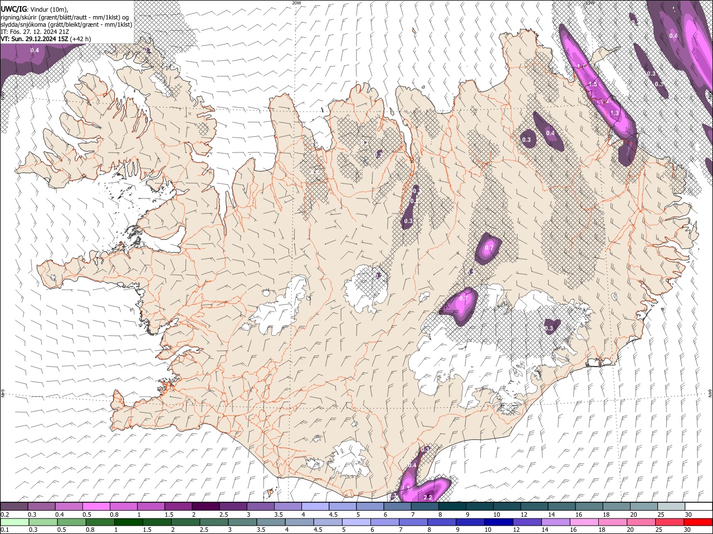Viewport: 713px width, 534px height.
Task: Click the '2.2' precipitation value label
Action: (428, 497)
